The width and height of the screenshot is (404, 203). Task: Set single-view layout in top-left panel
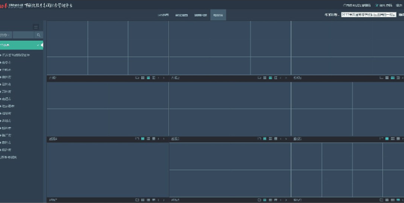(137, 78)
